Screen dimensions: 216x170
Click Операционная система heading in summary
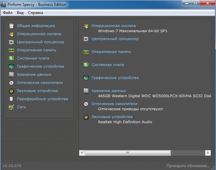(x=113, y=26)
